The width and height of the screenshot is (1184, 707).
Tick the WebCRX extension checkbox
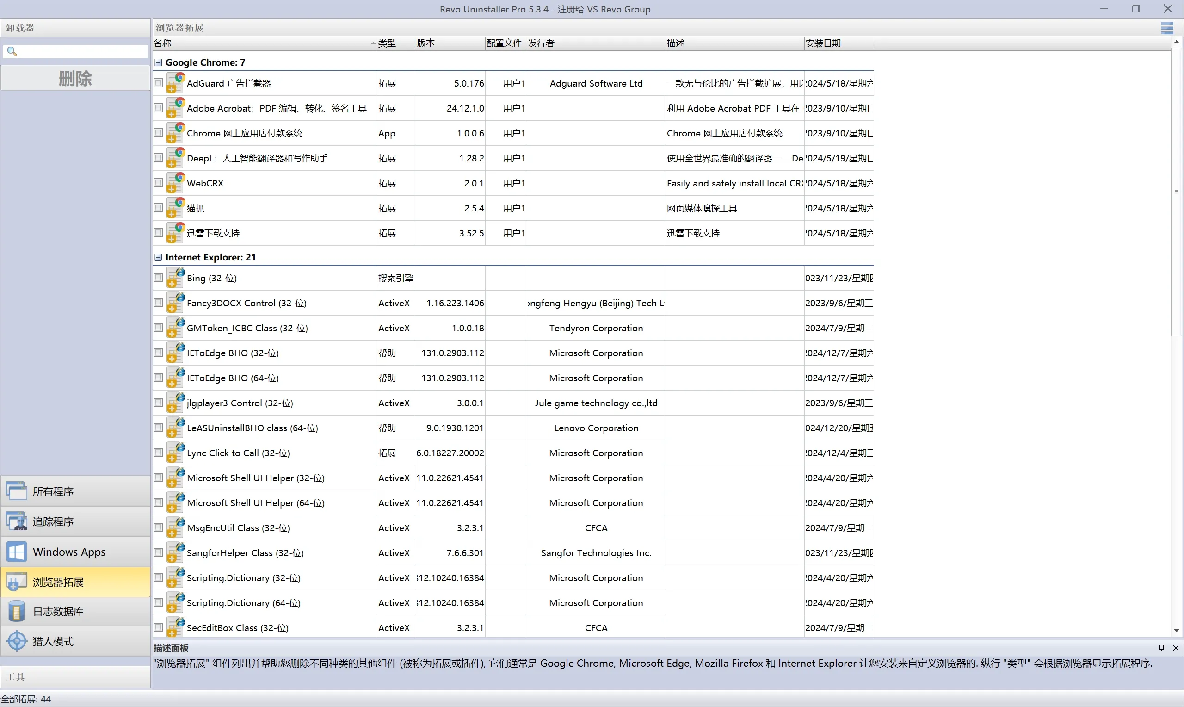pos(158,183)
